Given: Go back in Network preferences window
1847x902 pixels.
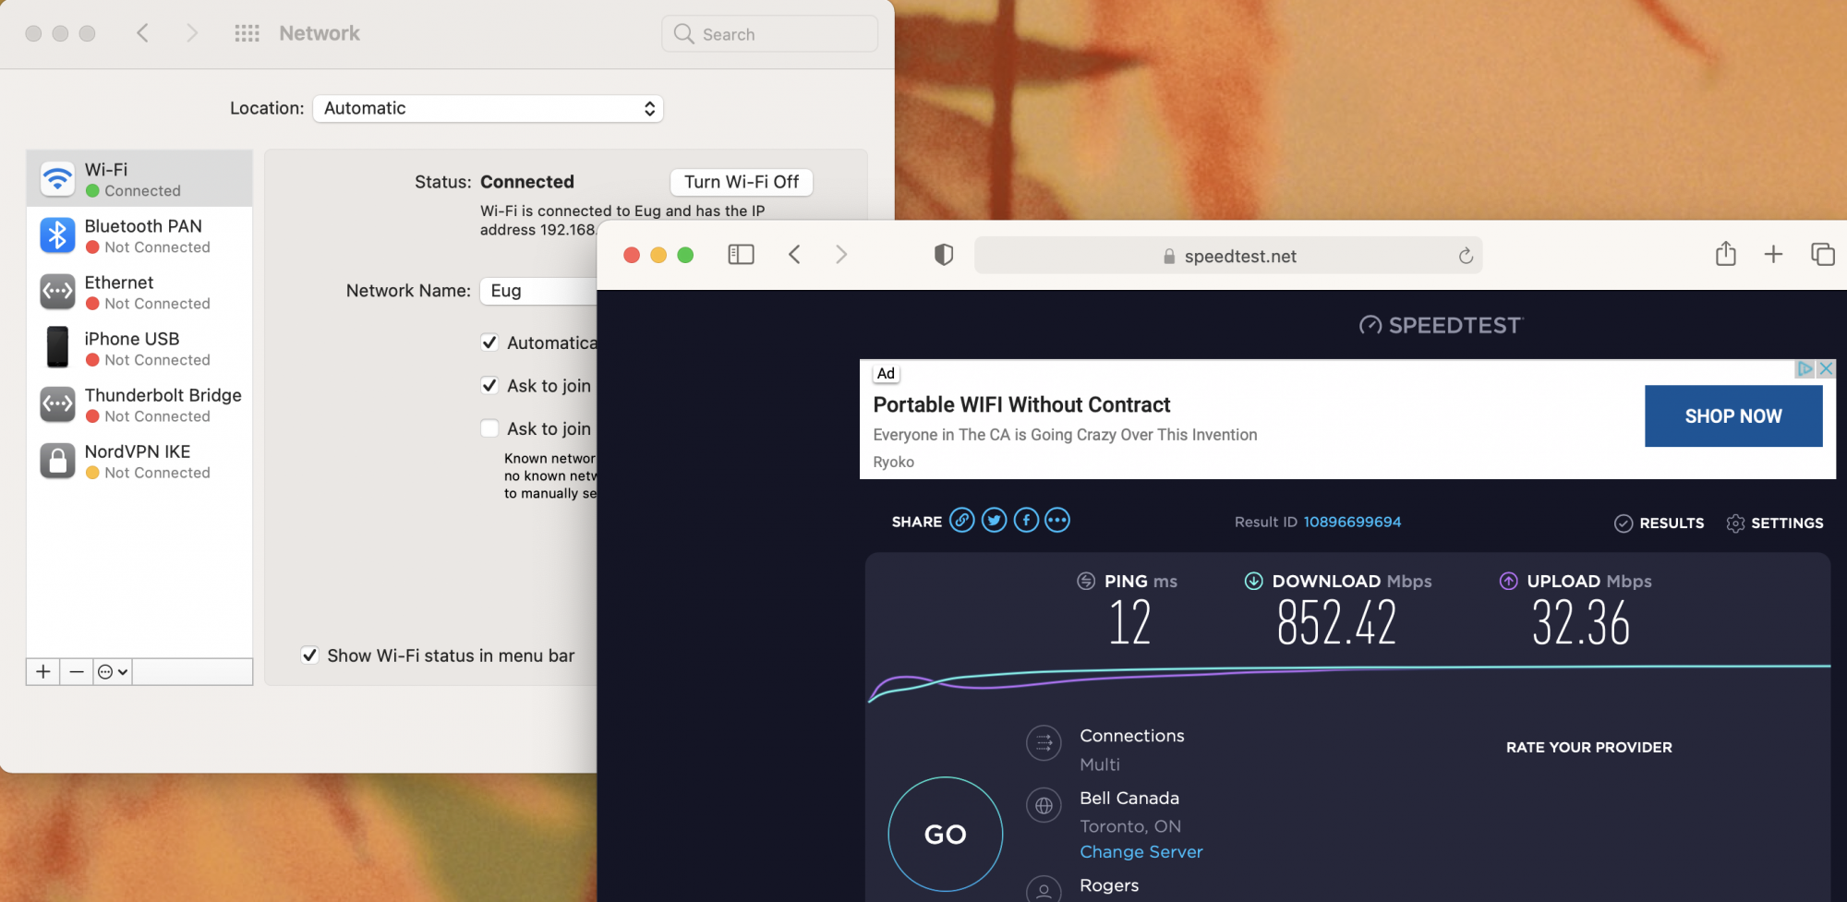Looking at the screenshot, I should tap(142, 33).
